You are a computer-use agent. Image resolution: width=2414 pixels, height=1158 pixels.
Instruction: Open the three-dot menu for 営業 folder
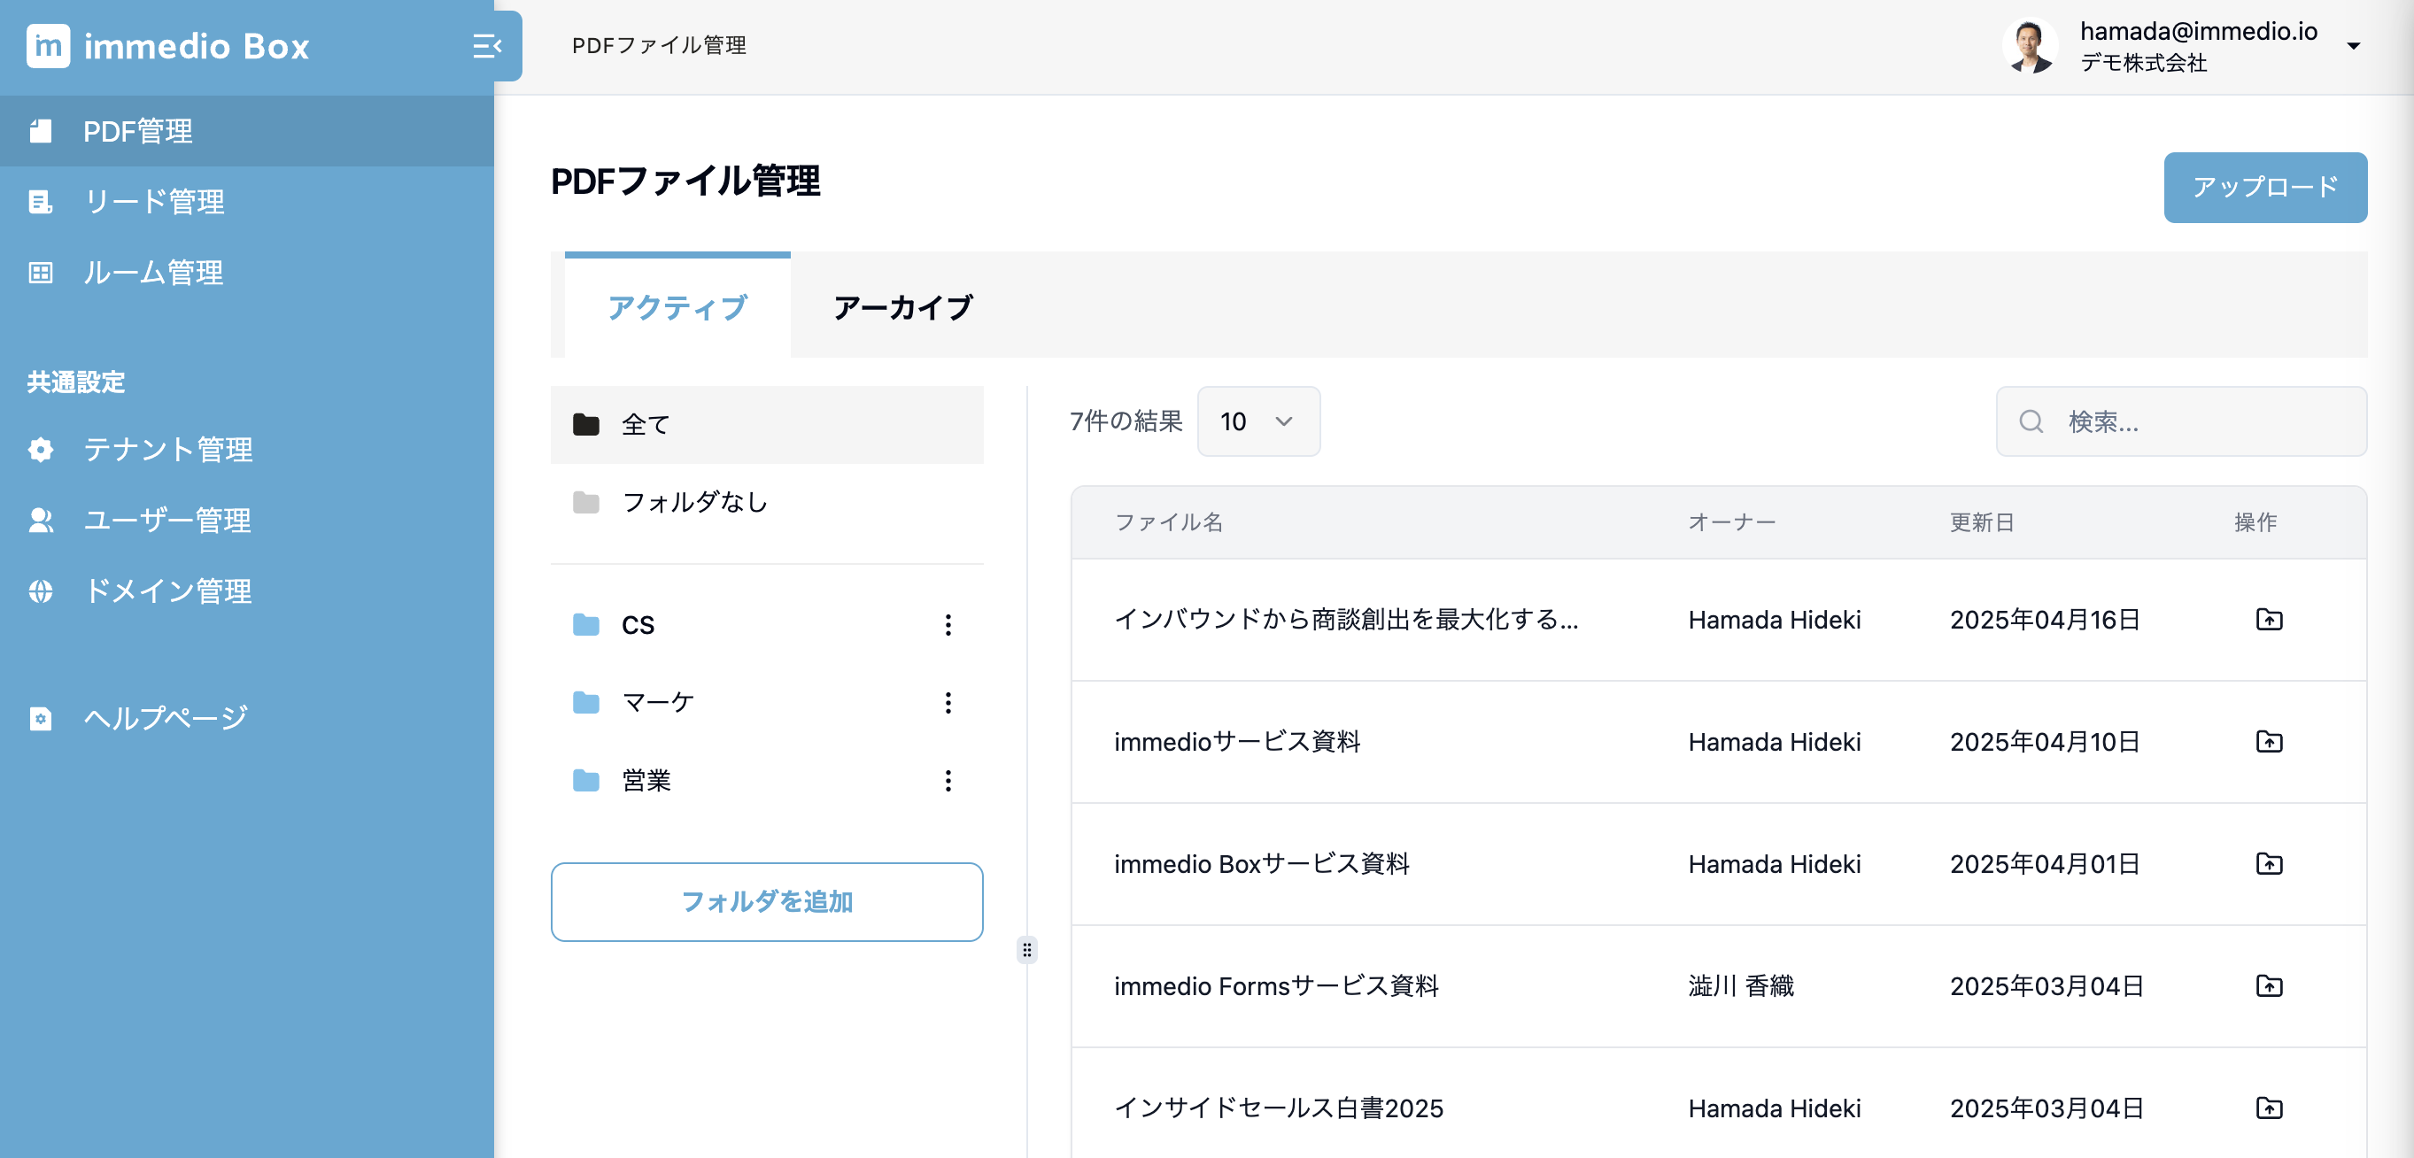coord(948,781)
